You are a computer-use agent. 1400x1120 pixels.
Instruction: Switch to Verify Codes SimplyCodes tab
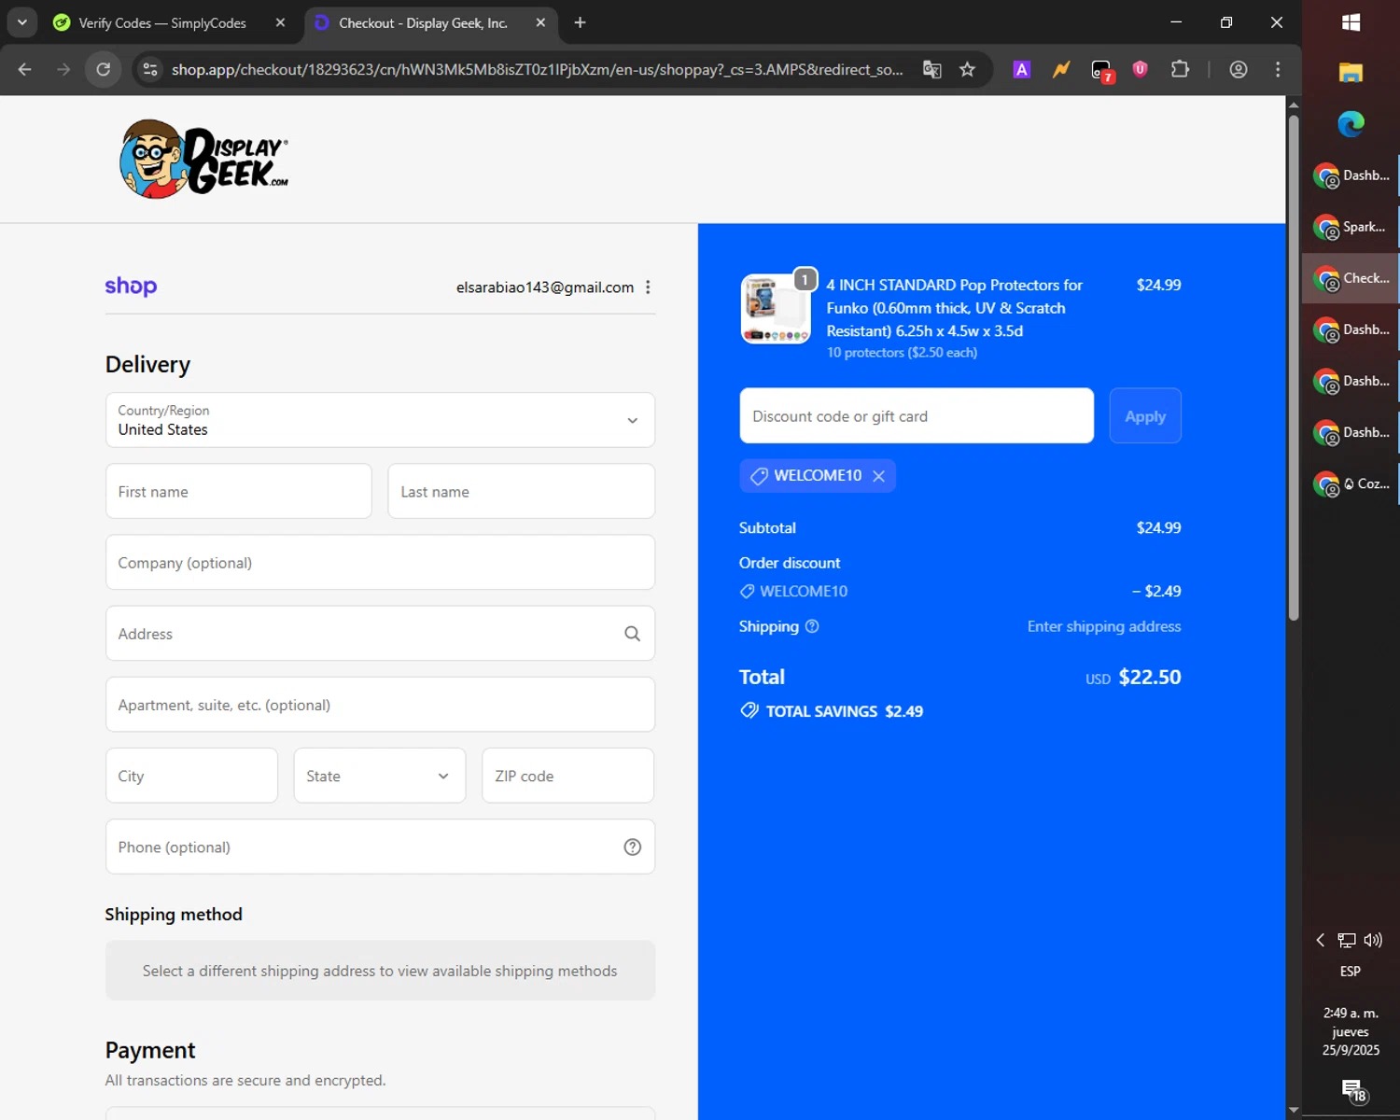point(162,22)
